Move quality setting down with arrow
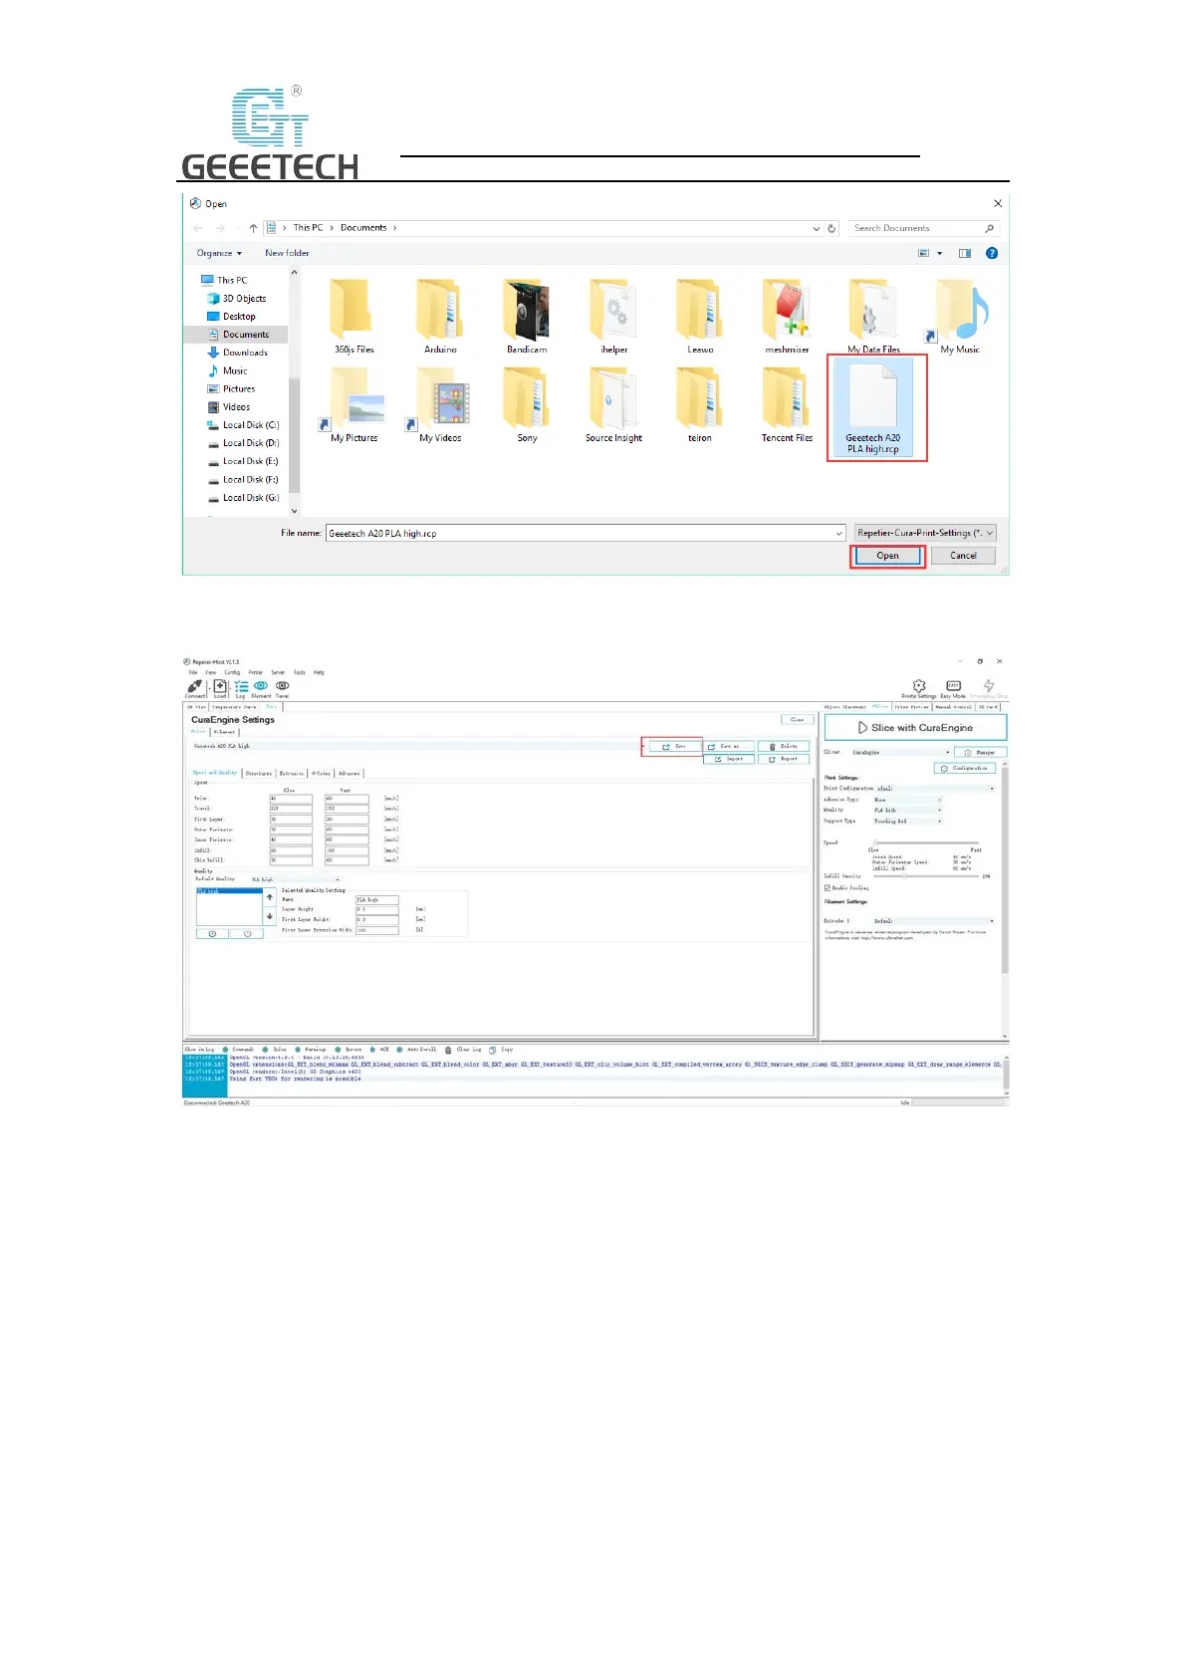This screenshot has height=1677, width=1186. click(270, 916)
